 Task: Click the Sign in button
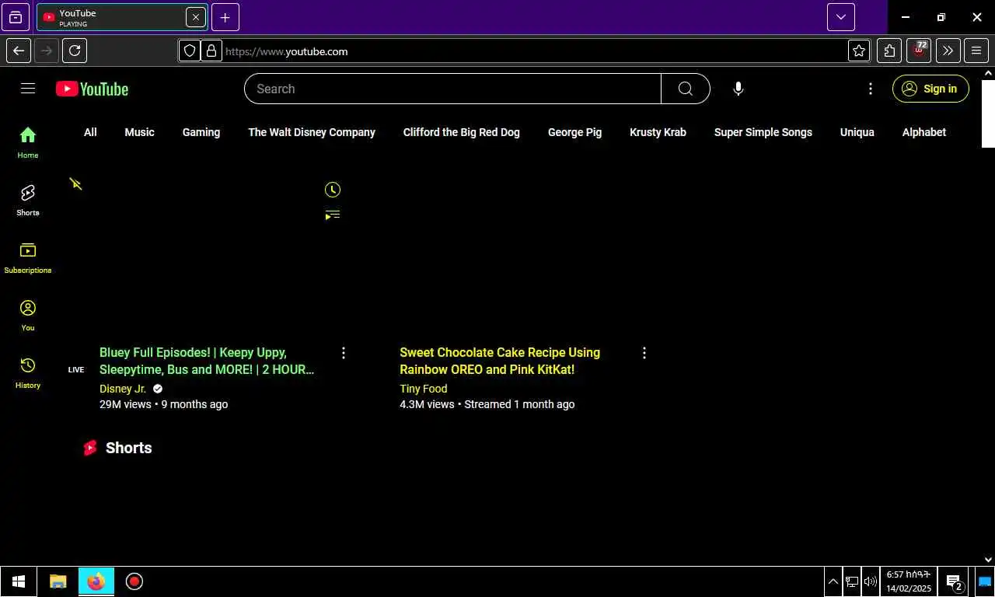point(930,89)
